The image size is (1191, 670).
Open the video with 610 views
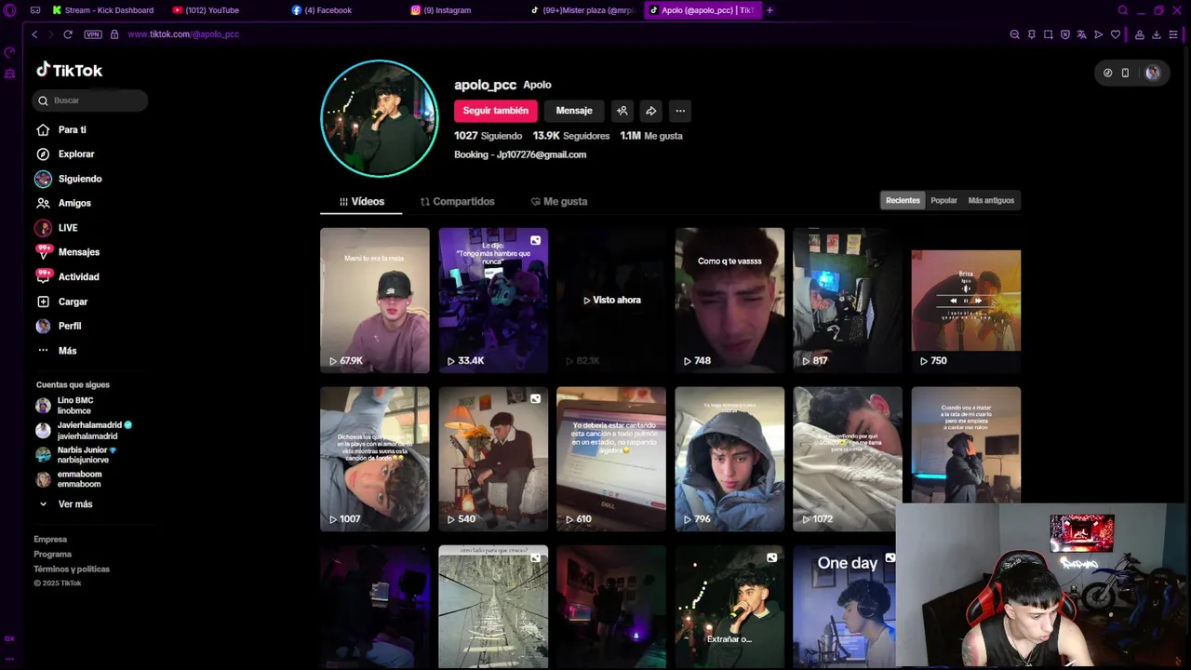611,459
